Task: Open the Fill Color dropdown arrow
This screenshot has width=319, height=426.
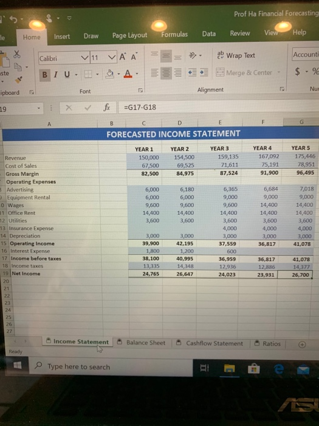Action: (x=118, y=74)
